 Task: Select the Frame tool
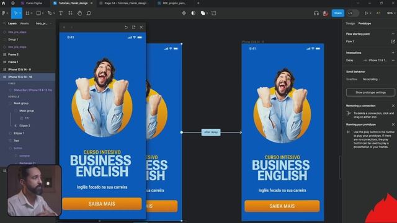pyautogui.click(x=27, y=13)
